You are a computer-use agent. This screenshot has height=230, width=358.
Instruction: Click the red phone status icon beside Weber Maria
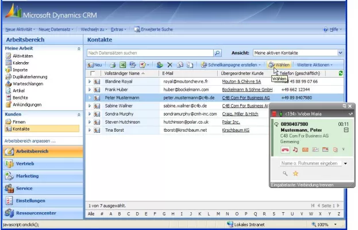(x=274, y=113)
